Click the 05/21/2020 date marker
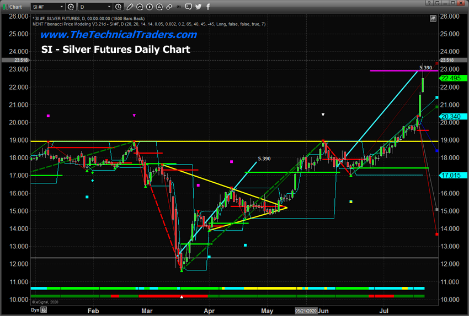The height and width of the screenshot is (316, 469). pos(306,310)
